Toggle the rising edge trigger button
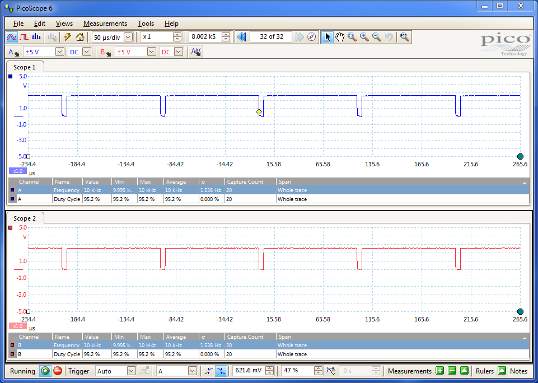The image size is (538, 383). (x=208, y=371)
